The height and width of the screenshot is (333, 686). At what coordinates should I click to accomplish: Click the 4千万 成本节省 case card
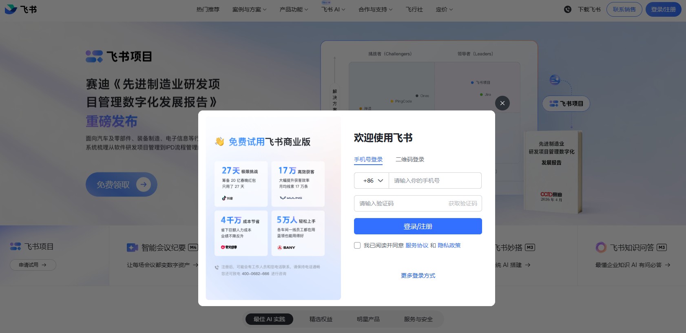[241, 233]
